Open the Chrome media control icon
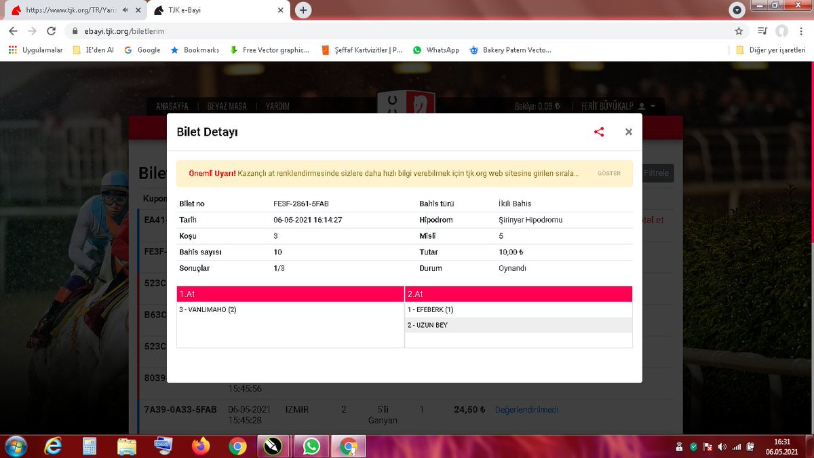This screenshot has width=814, height=458. 762,31
